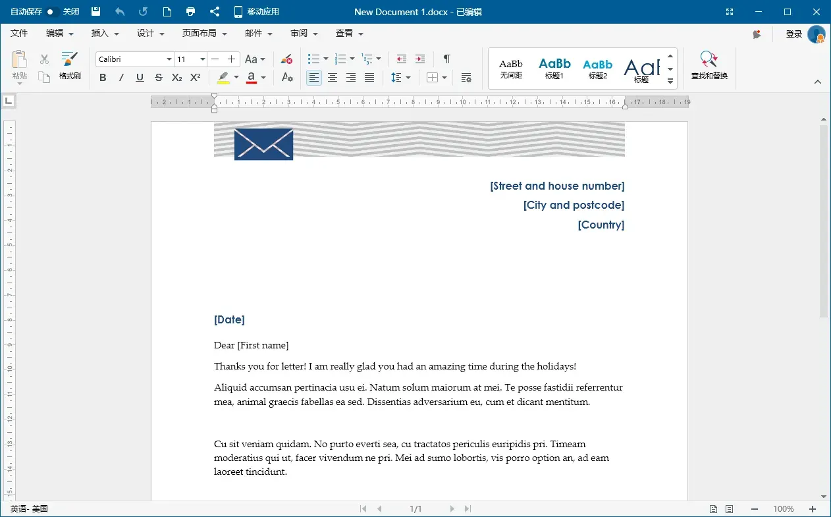The width and height of the screenshot is (831, 517).
Task: Open the 移动应用 mobile app button
Action: pos(257,12)
